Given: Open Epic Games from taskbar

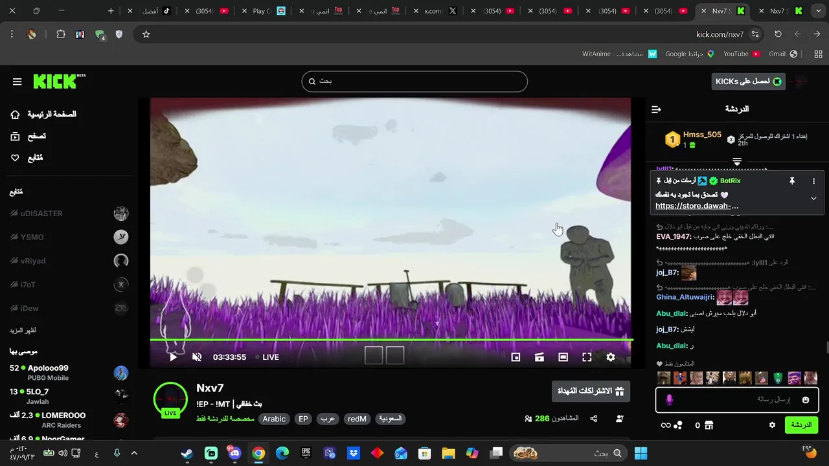Looking at the screenshot, I should tap(306, 453).
